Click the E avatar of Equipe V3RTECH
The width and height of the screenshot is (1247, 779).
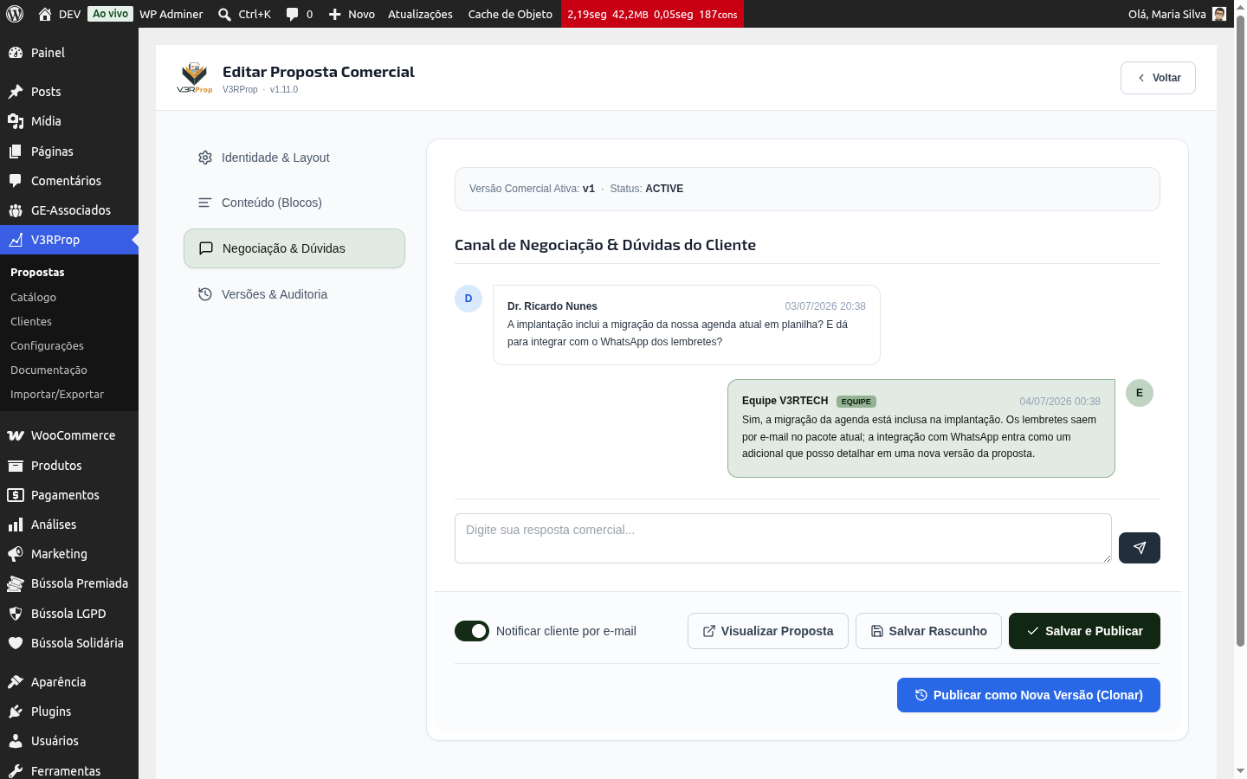pos(1140,393)
